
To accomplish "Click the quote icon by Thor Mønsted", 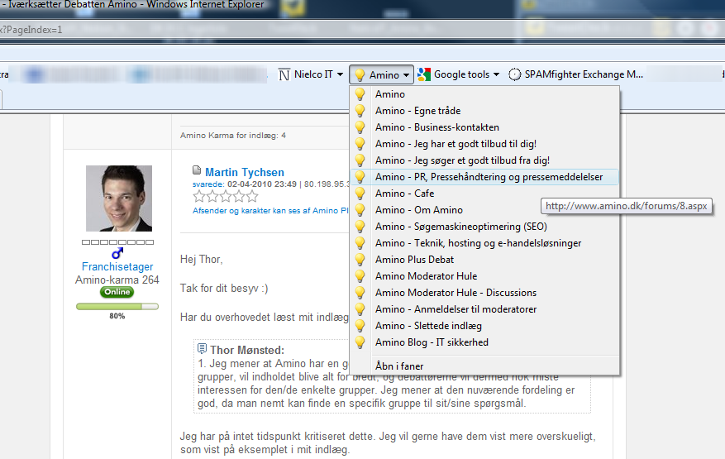I will (202, 348).
